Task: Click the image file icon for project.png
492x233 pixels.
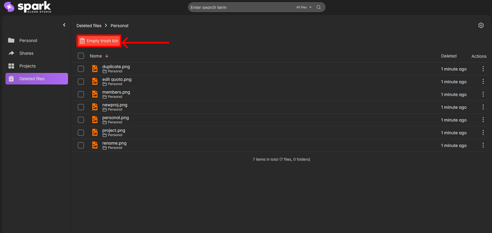Action: click(95, 133)
